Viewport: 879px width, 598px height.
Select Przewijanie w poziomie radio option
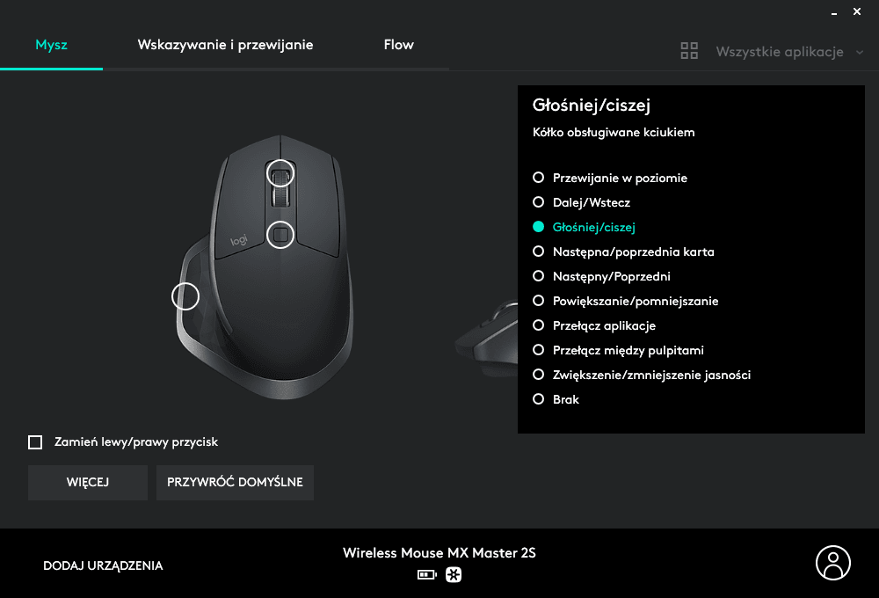(538, 178)
